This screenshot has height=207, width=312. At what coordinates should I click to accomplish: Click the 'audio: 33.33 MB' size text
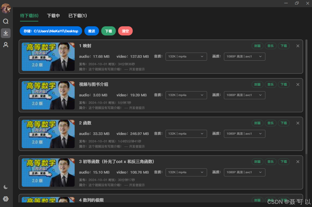pos(94,134)
